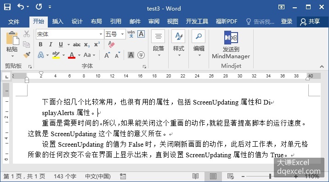This screenshot has width=329, height=182.
Task: Click the 第1页，共1页 page indicator
Action: [24, 176]
